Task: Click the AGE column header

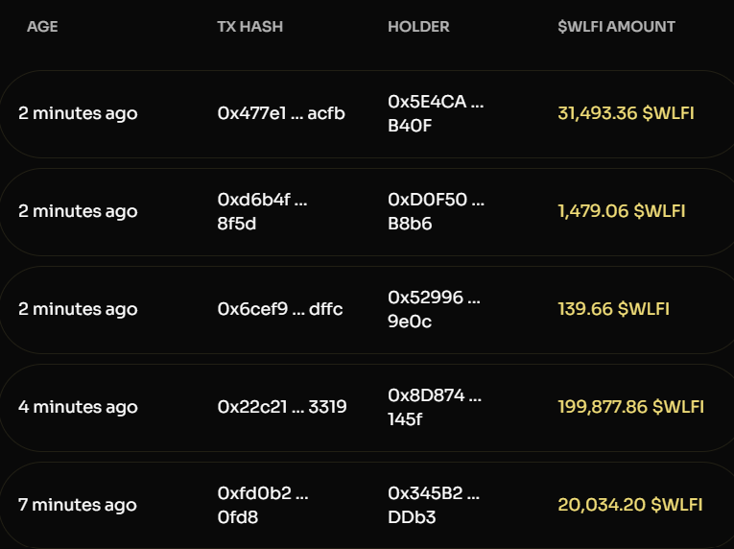Action: 42,27
